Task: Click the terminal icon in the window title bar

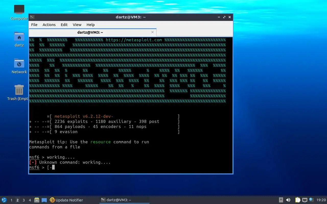Action: click(32, 17)
